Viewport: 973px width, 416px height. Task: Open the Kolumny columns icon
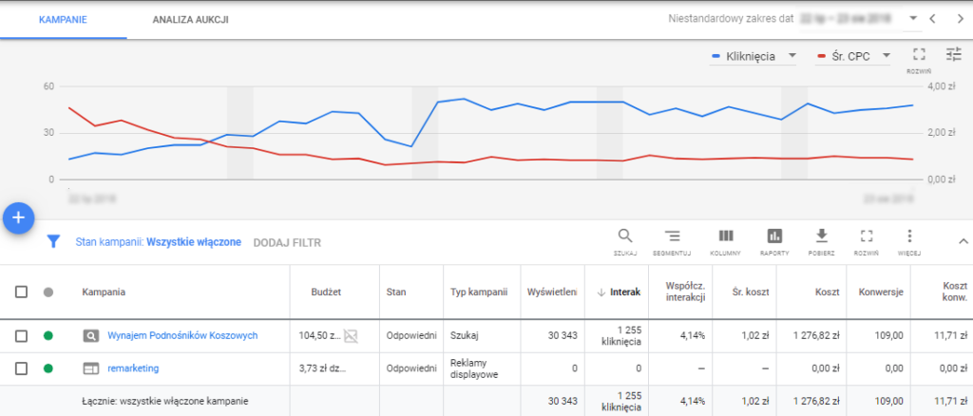(x=726, y=236)
